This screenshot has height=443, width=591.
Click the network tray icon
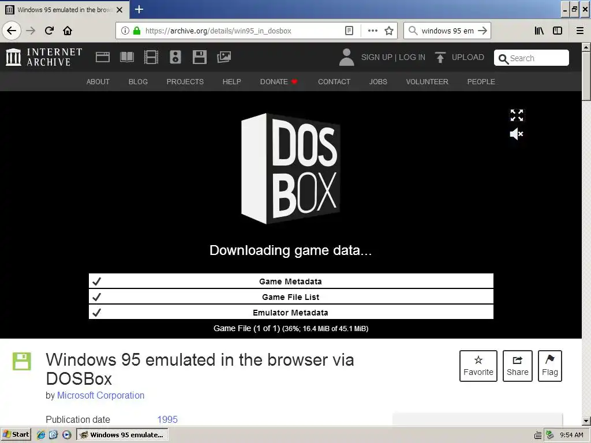pyautogui.click(x=550, y=435)
